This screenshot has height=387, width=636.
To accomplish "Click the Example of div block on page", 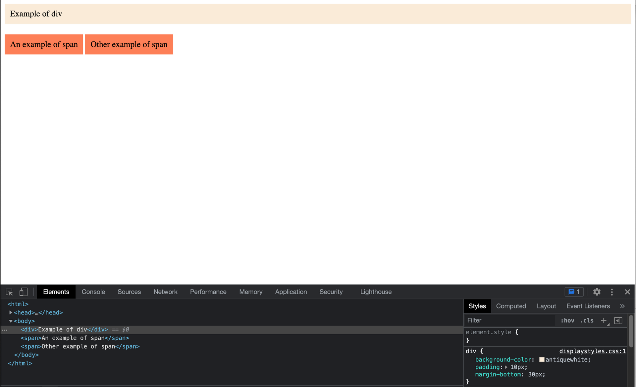I will coord(318,14).
